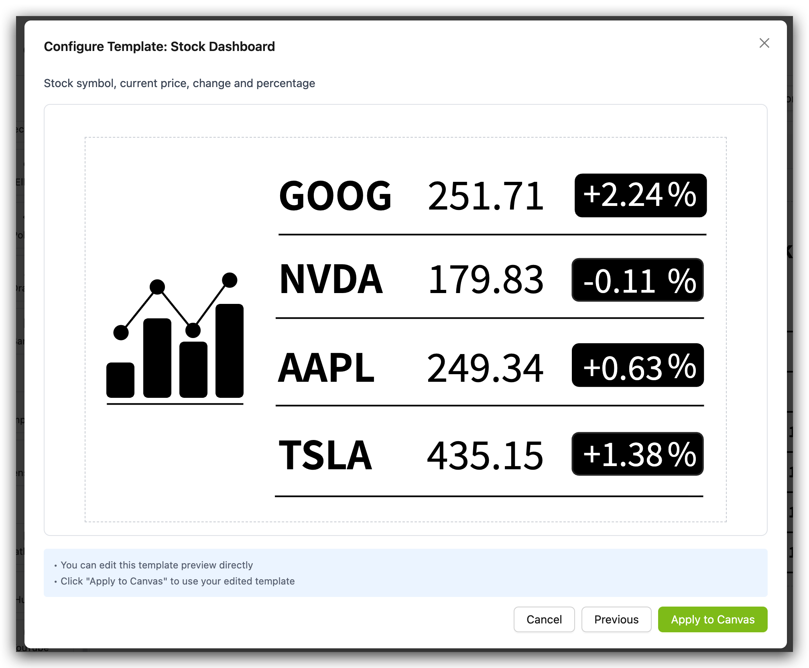Screen dimensions: 809x668
Task: Click the +0.63% change badge
Action: click(638, 365)
